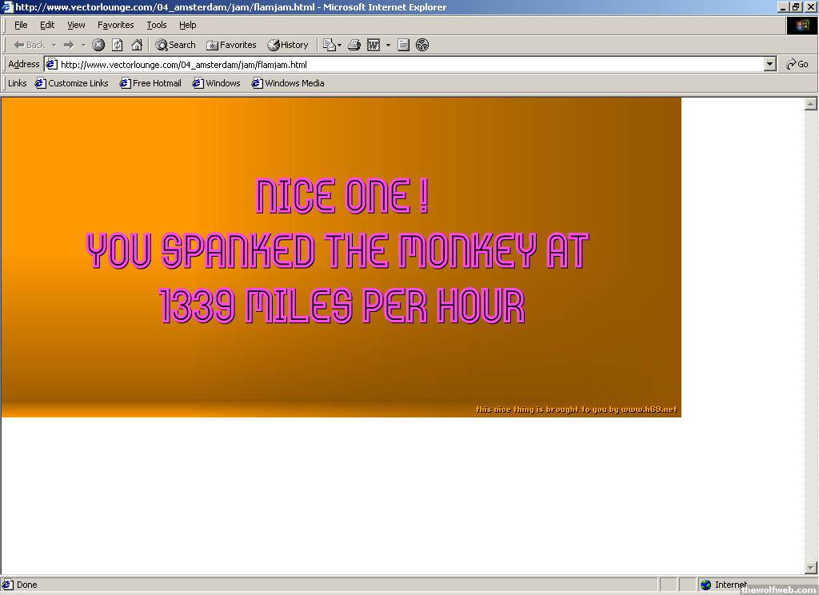The height and width of the screenshot is (595, 819).
Task: Click the Mail toolbar icon
Action: 330,45
